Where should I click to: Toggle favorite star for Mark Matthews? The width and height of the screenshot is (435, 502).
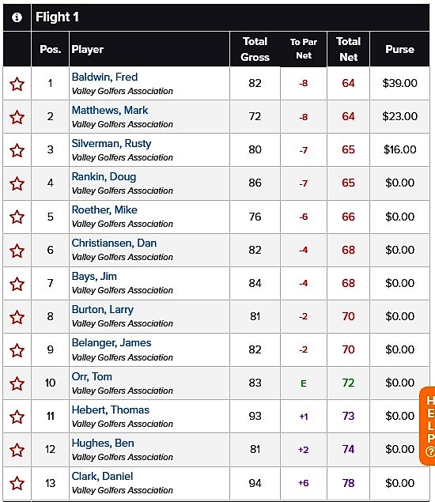point(17,117)
